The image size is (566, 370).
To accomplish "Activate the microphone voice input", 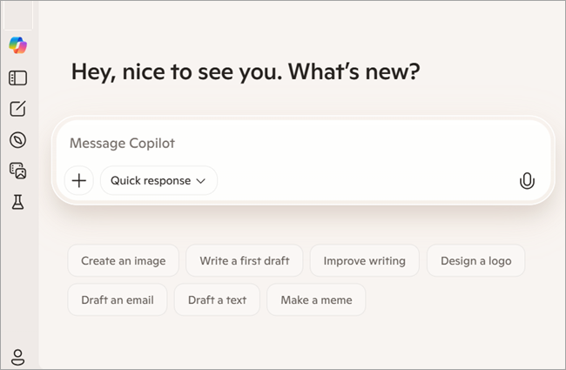I will tap(526, 181).
